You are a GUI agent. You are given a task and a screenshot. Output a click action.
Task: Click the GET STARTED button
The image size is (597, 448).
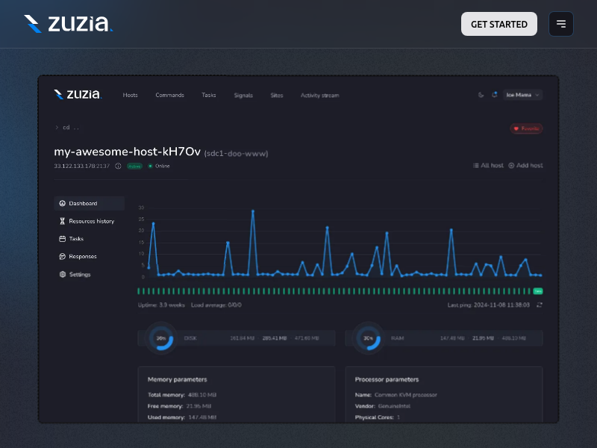[x=498, y=24]
